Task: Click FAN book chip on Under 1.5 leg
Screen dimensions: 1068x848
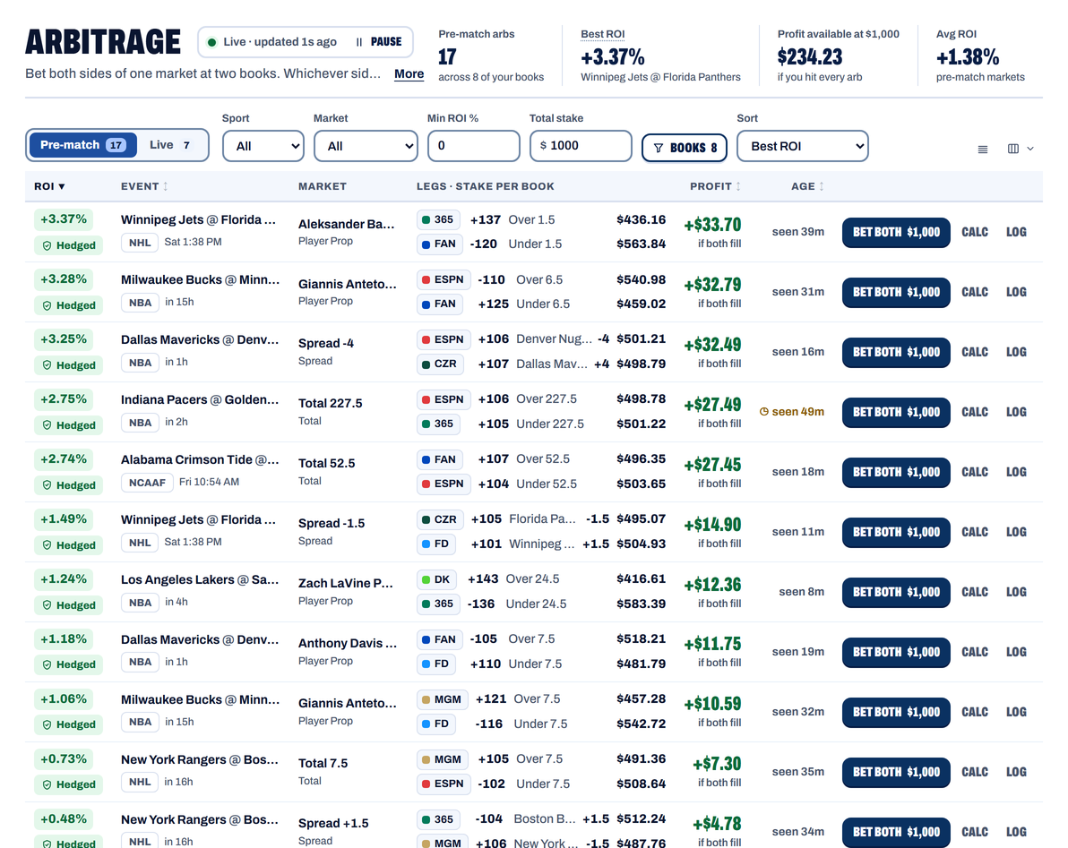Action: pyautogui.click(x=439, y=244)
